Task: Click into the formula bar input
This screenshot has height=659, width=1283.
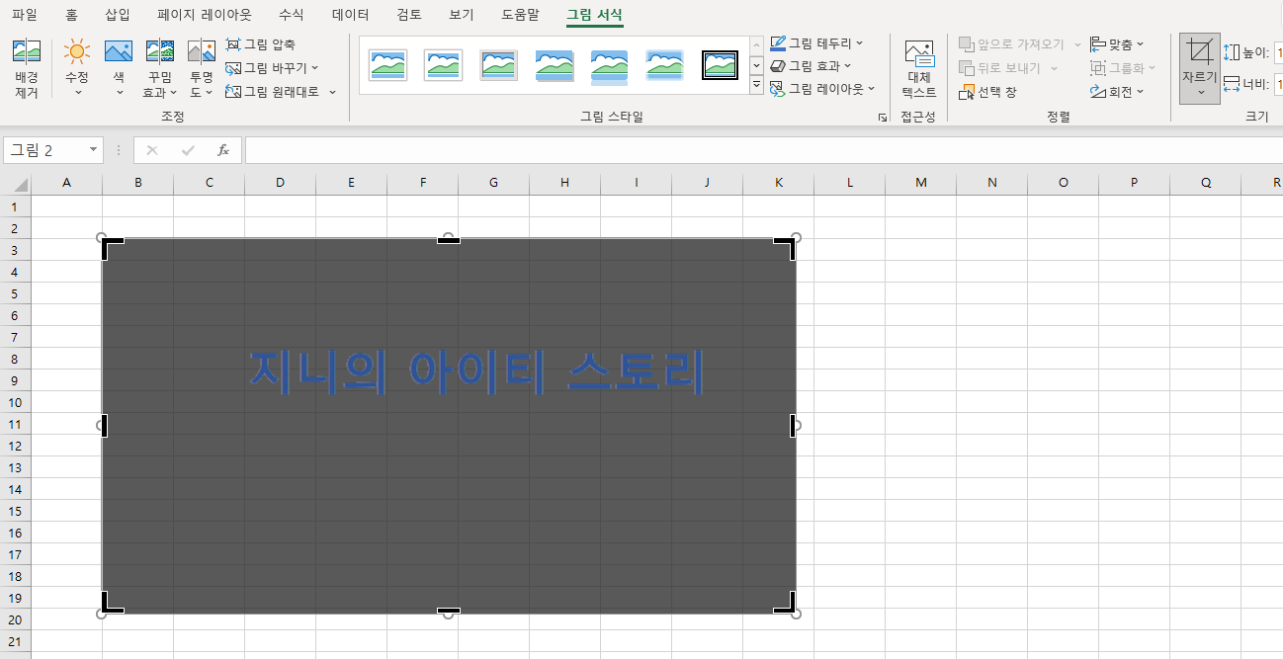Action: (763, 150)
